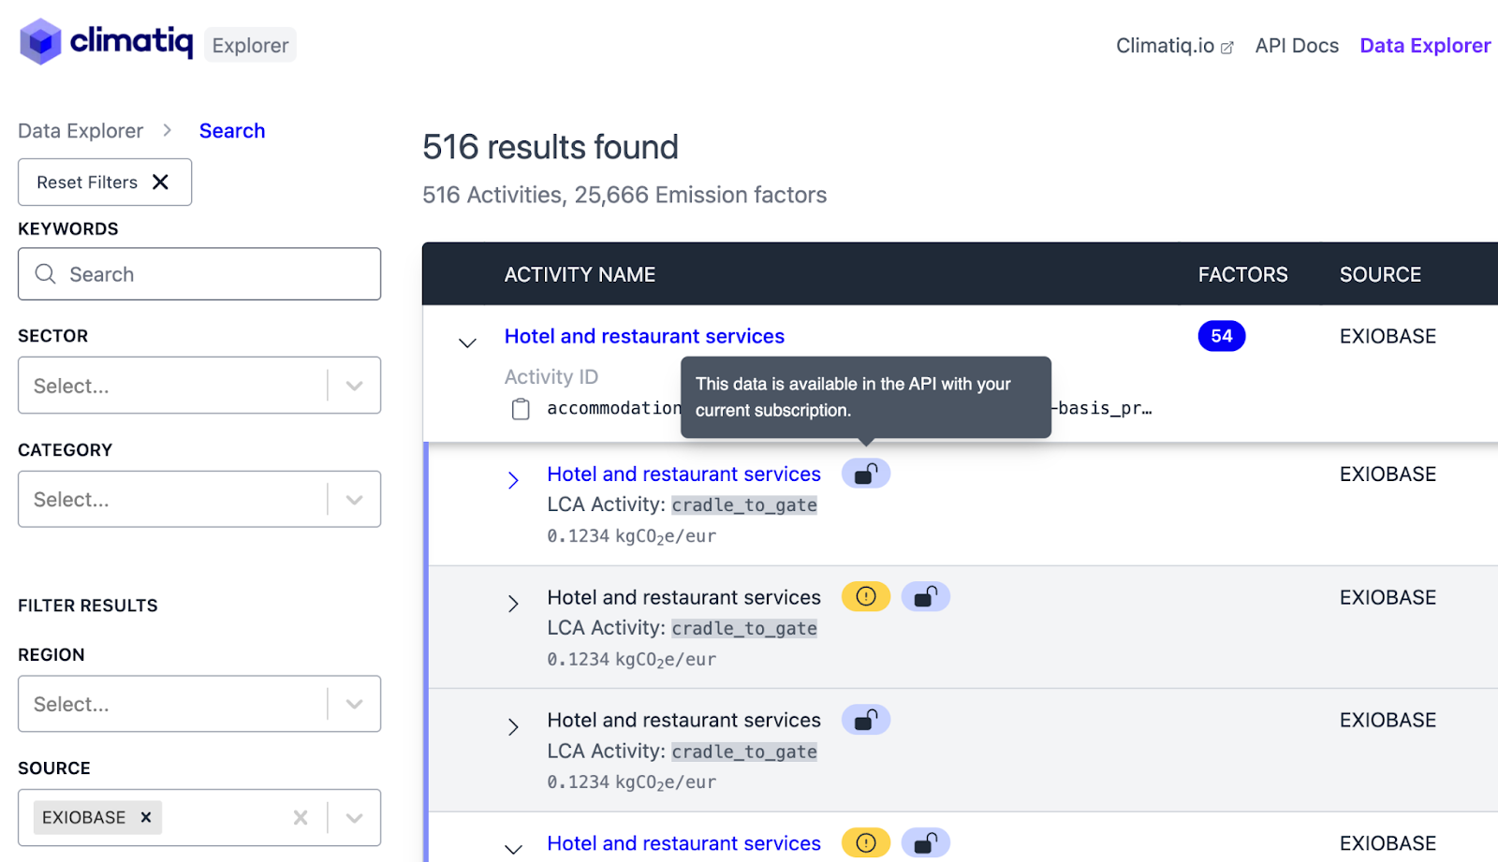The image size is (1498, 862).
Task: Click second row Hotel and restaurant services text
Action: coord(683,597)
